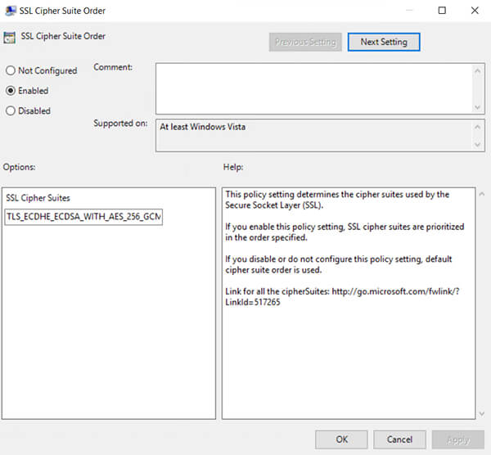The height and width of the screenshot is (455, 491).
Task: Set the policy to Disabled
Action: pos(11,110)
